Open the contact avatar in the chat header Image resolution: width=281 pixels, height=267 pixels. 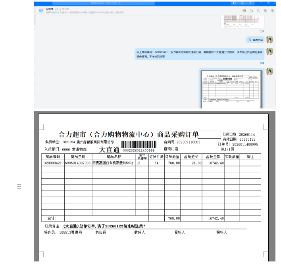[x=41, y=11]
